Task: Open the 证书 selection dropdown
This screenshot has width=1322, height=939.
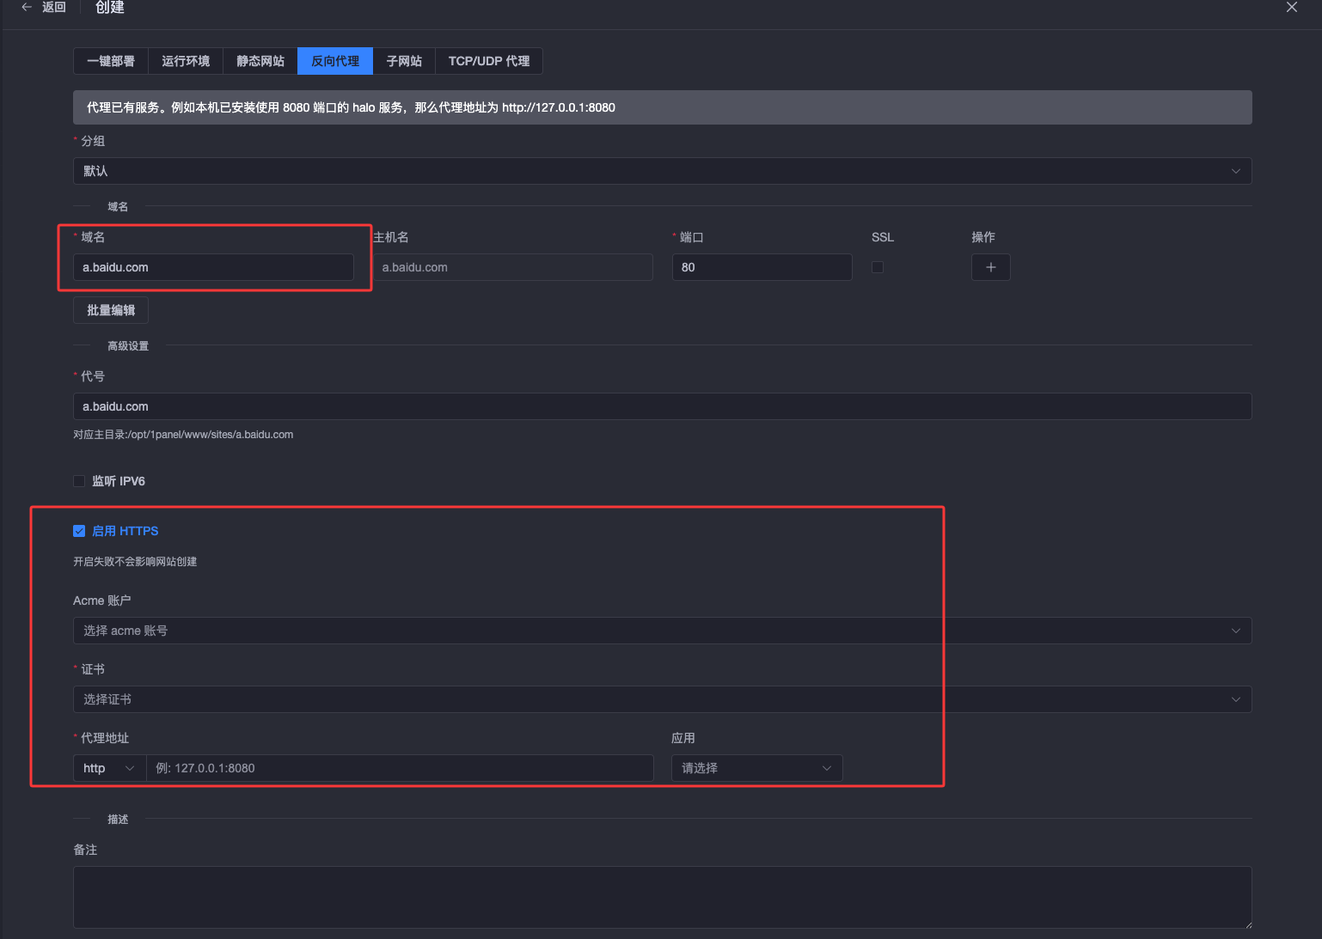Action: 662,699
